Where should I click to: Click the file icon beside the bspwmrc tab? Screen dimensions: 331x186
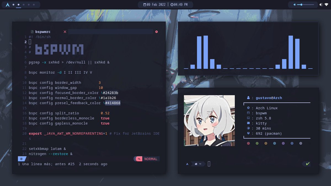point(32,32)
